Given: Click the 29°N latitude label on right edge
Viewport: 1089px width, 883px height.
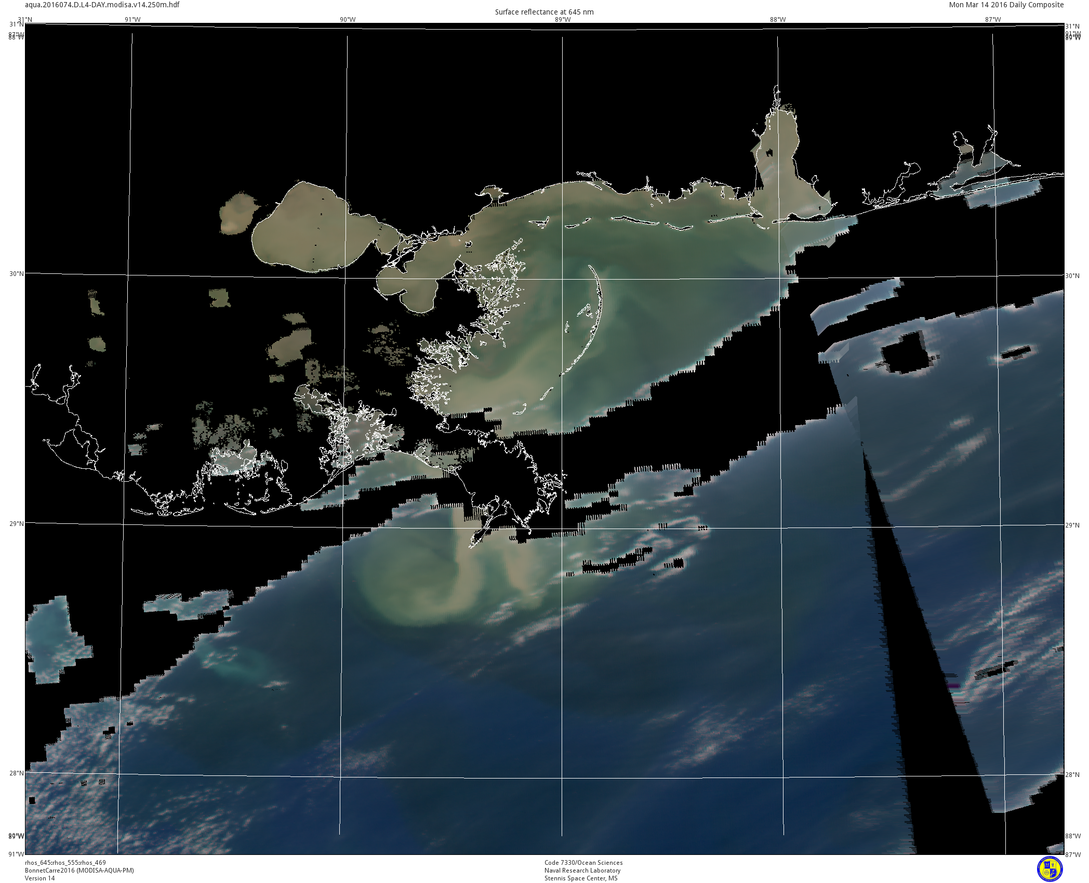Looking at the screenshot, I should tap(1072, 525).
